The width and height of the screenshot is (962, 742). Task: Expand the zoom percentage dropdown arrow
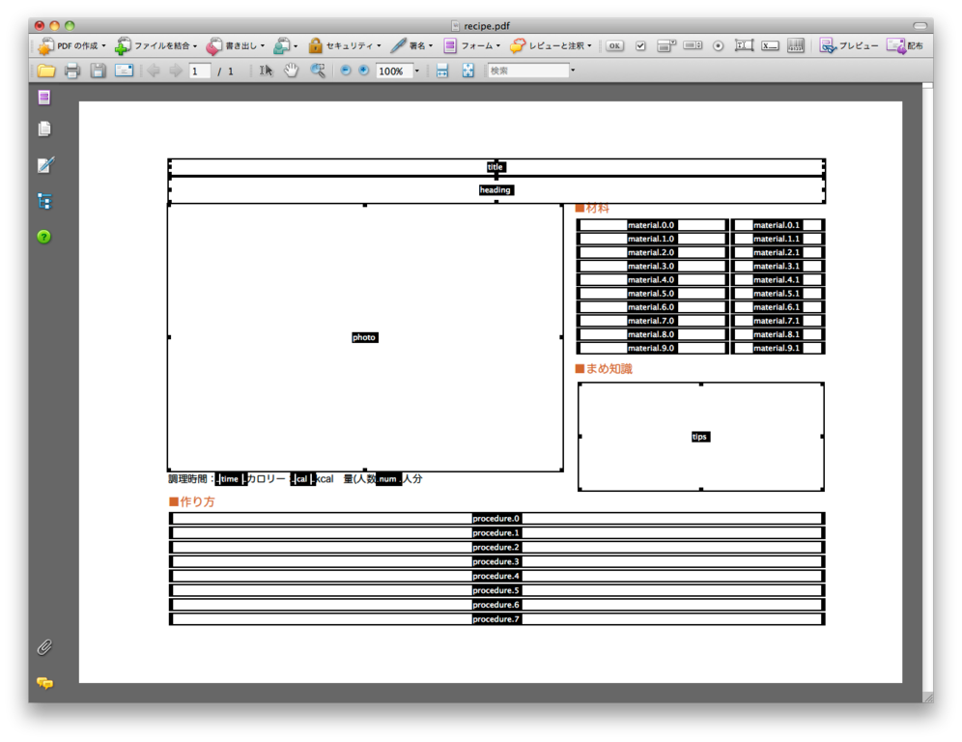pos(417,71)
